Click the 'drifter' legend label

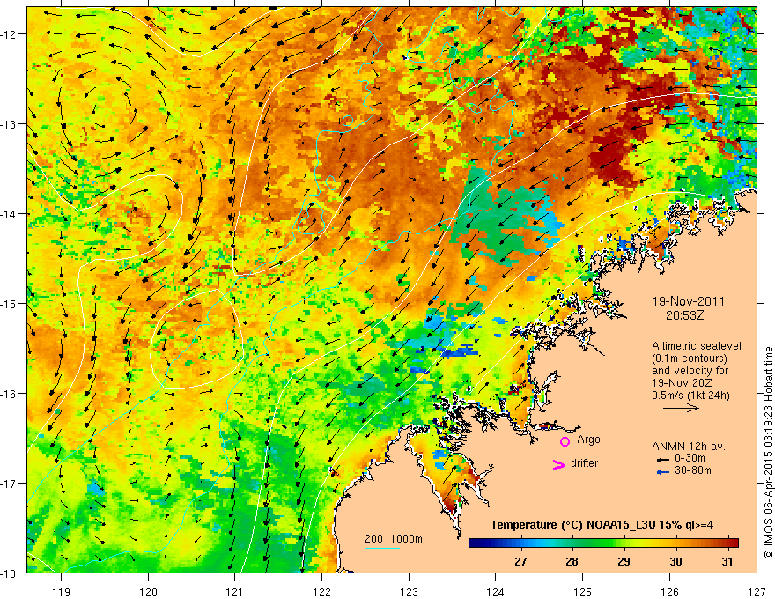[584, 463]
